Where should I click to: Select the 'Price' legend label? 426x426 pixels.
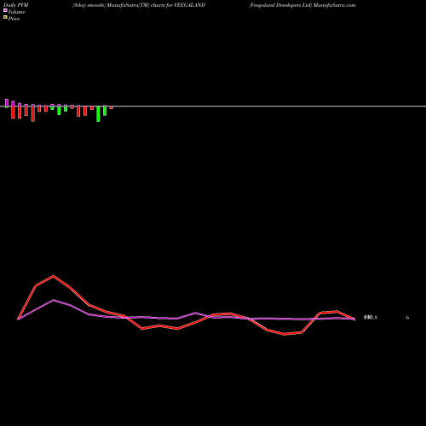(14, 19)
